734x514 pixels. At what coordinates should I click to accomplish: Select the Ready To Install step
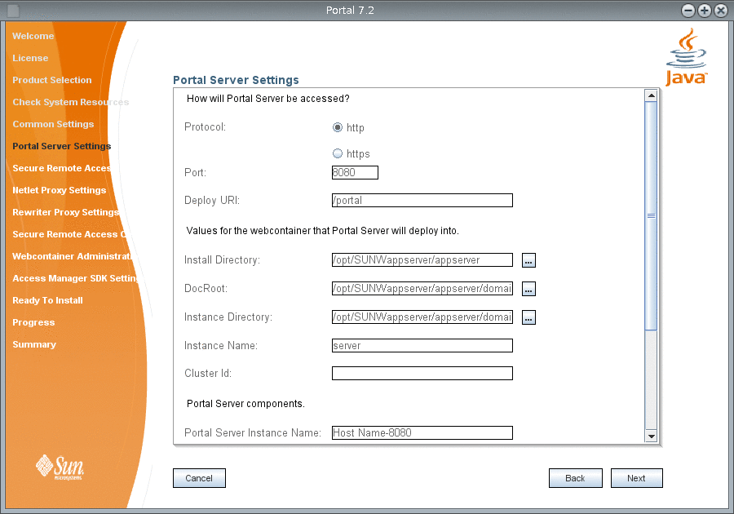pos(48,300)
